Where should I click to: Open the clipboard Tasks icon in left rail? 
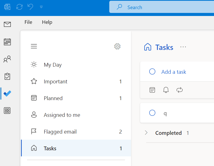(7, 76)
